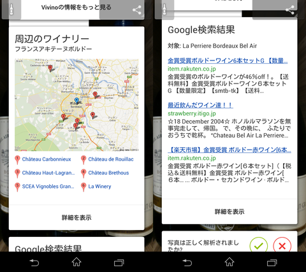Image resolution: width=306 pixels, height=272 pixels.
Task: Tap pin icon 5 beside SCEA Vignobles
Action: point(17,187)
